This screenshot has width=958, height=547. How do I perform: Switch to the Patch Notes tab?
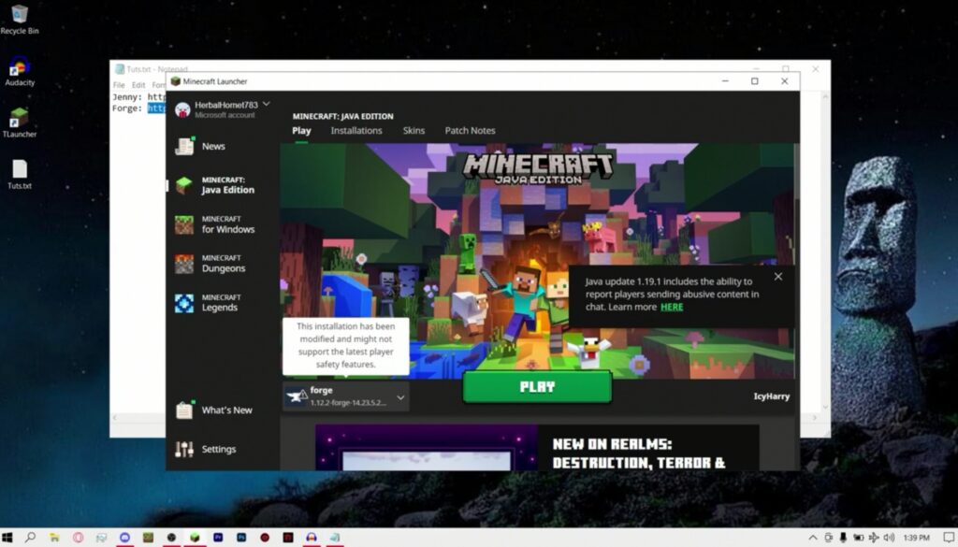tap(470, 131)
